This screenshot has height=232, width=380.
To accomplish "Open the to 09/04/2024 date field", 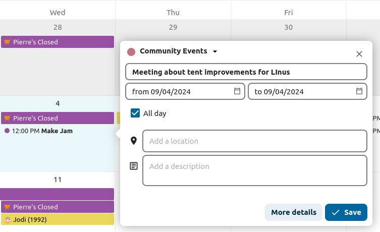I will point(303,92).
